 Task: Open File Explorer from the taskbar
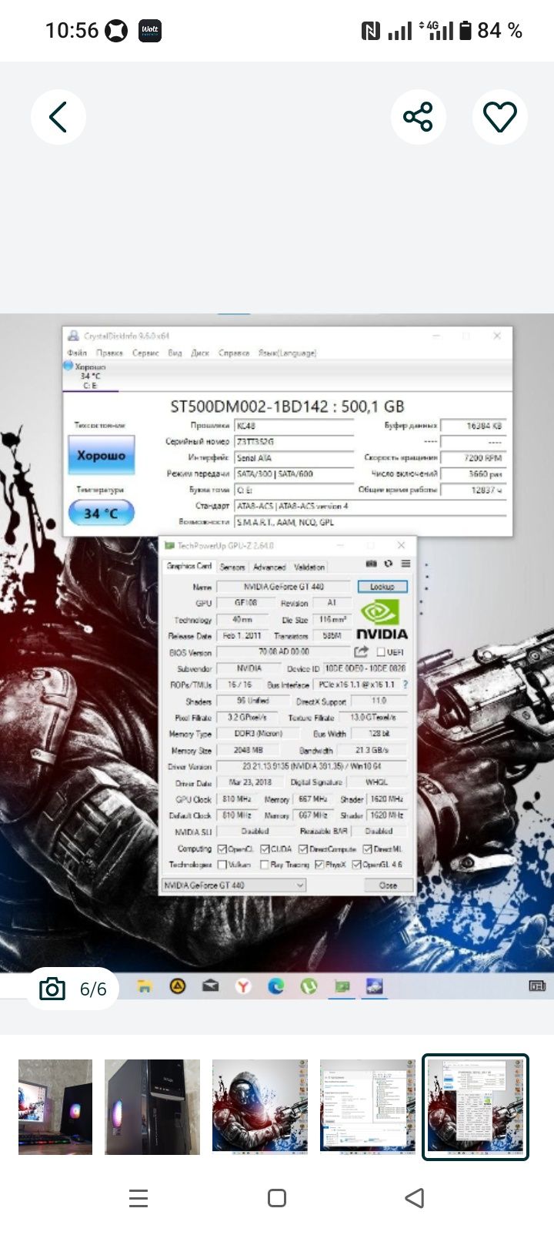click(145, 986)
